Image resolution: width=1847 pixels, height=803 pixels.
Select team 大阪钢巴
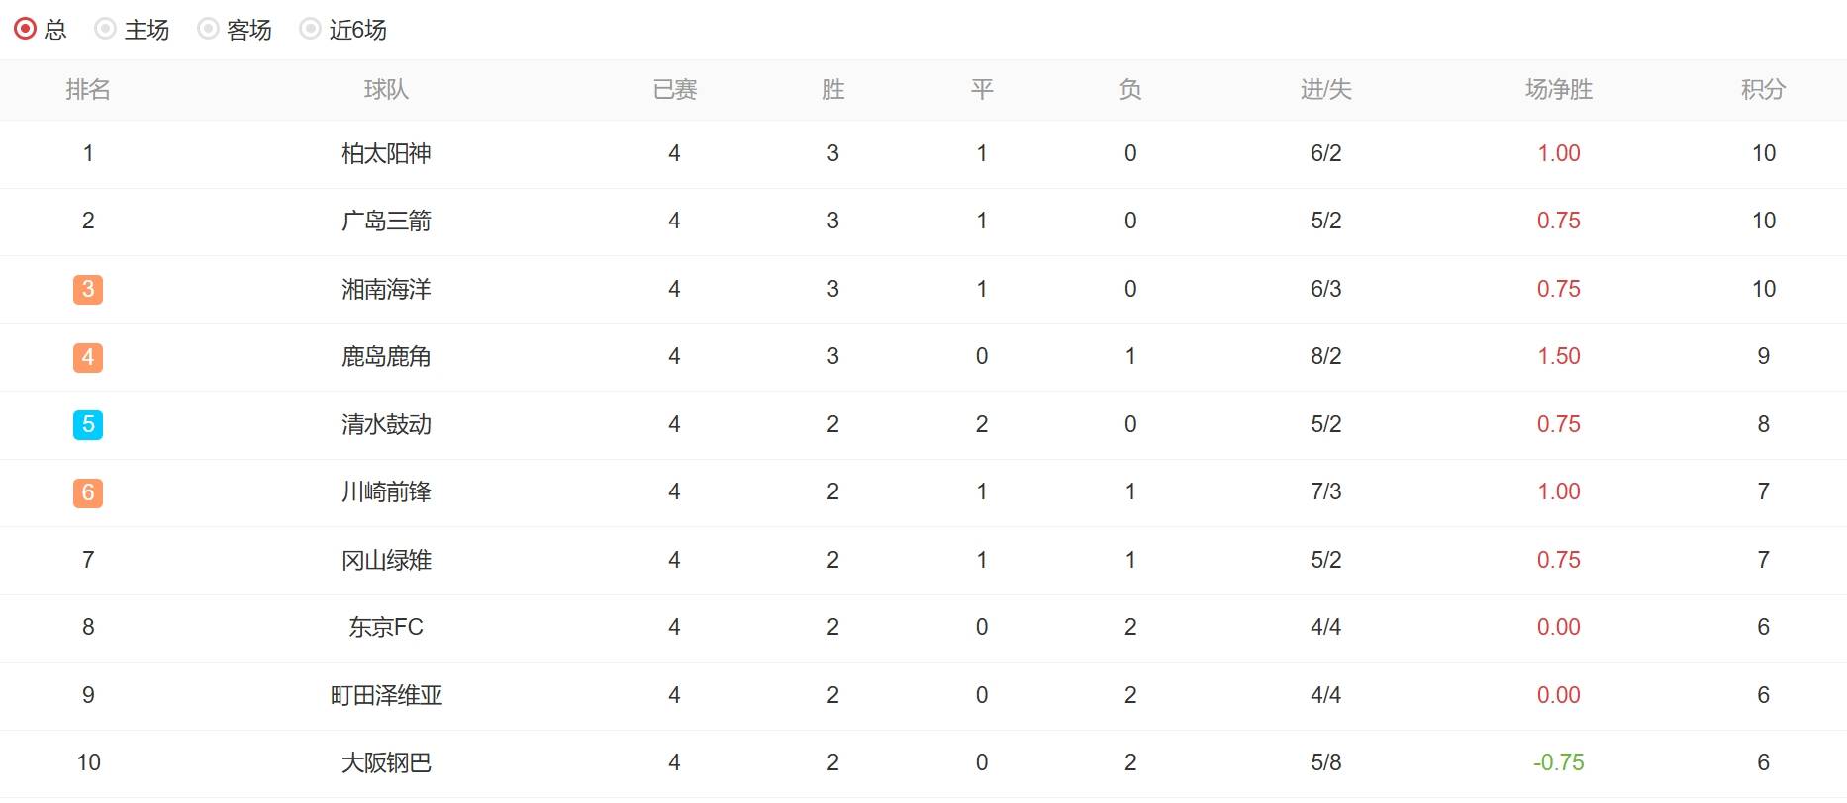pos(386,762)
